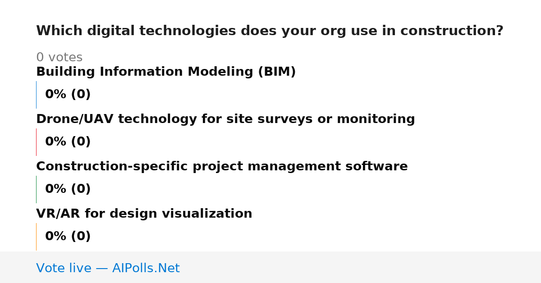Click the red result bar for Drone/UAV

(36, 142)
